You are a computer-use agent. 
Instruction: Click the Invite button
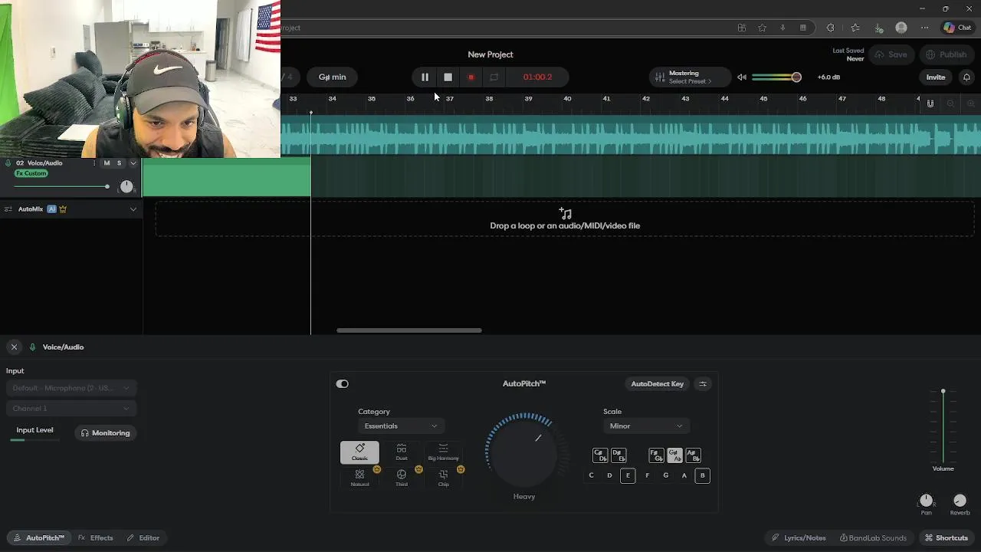pyautogui.click(x=936, y=77)
